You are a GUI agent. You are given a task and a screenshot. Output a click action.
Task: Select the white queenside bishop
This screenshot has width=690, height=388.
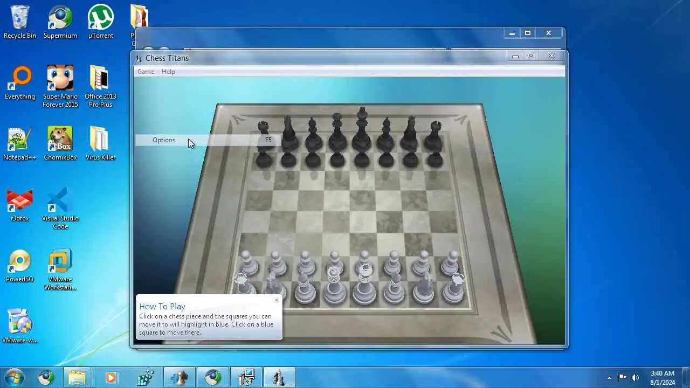305,287
